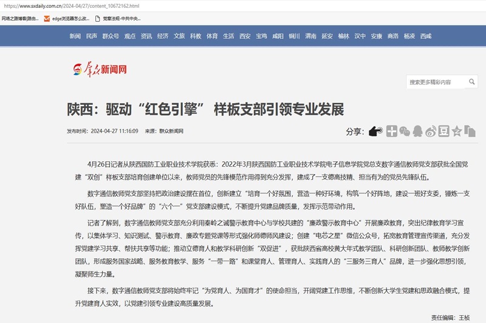Select the 体育 navigation item
This screenshot has height=323, width=486.
coord(212,36)
